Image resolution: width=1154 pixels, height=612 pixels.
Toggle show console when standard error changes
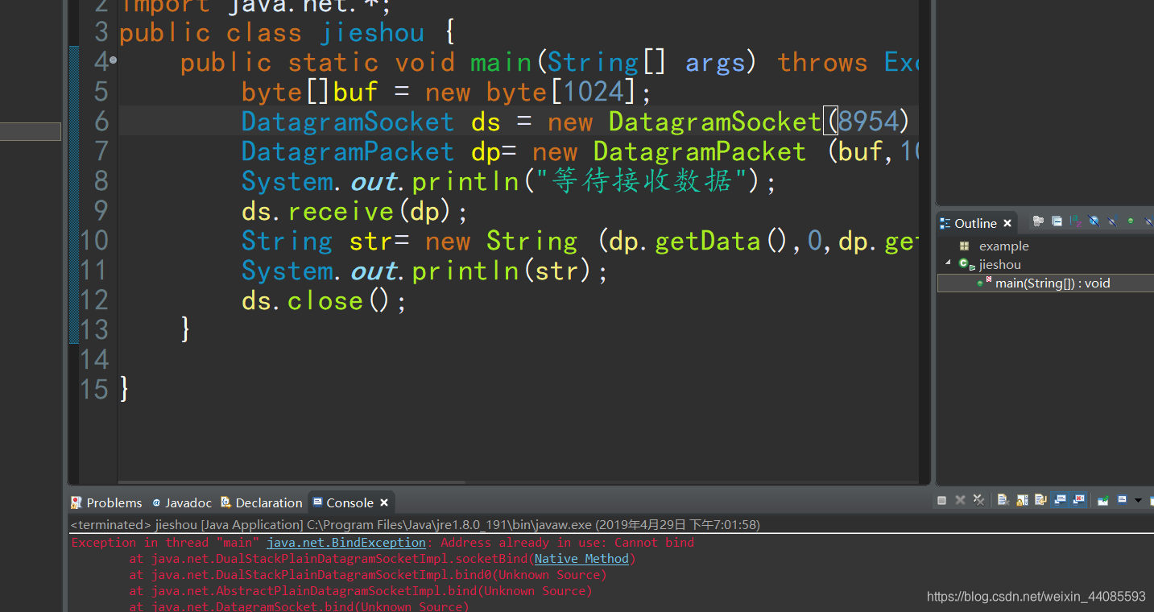coord(1078,500)
